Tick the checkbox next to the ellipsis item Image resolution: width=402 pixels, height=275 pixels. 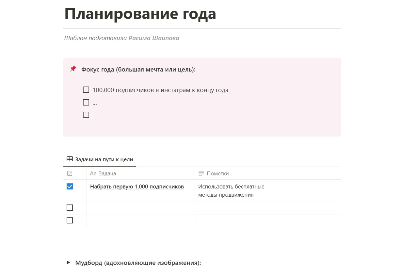click(86, 103)
